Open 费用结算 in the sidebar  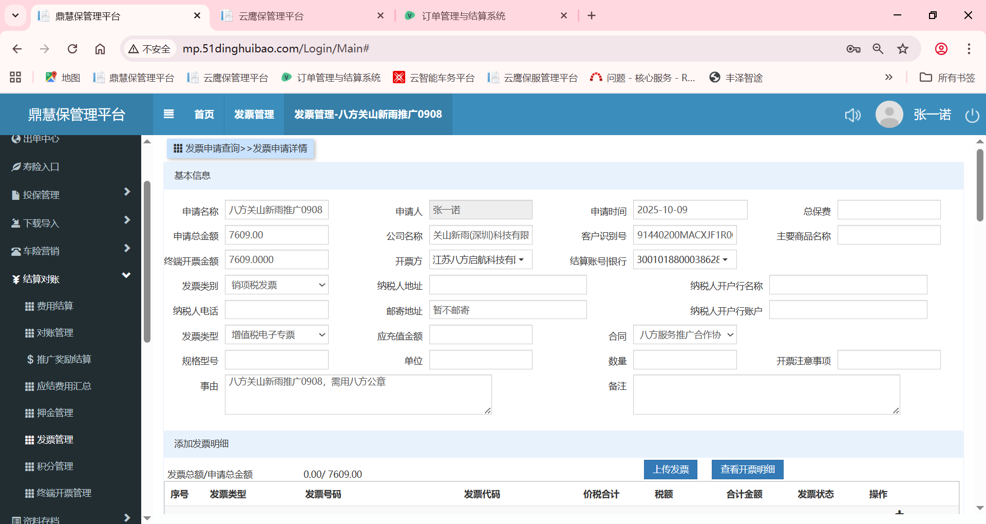pyautogui.click(x=55, y=306)
